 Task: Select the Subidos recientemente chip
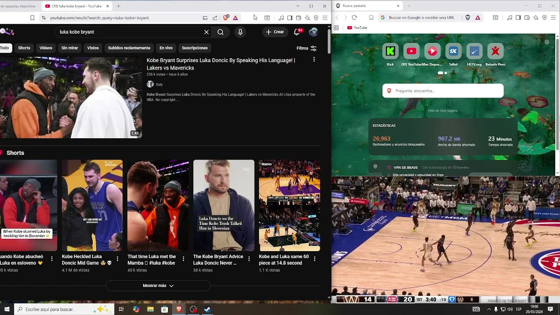click(x=129, y=48)
